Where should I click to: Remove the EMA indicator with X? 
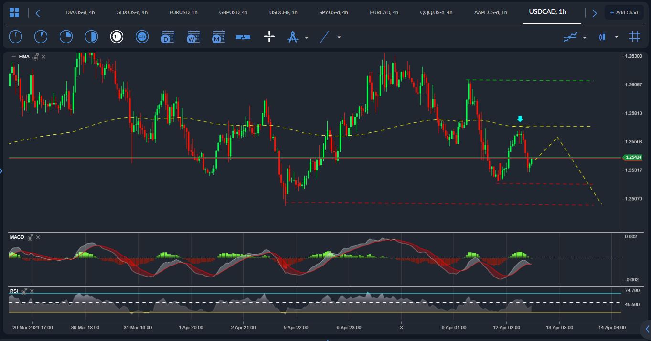click(43, 57)
